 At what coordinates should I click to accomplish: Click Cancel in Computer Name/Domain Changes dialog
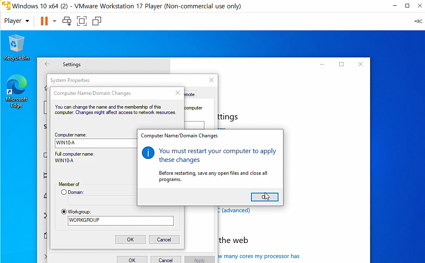(x=164, y=239)
